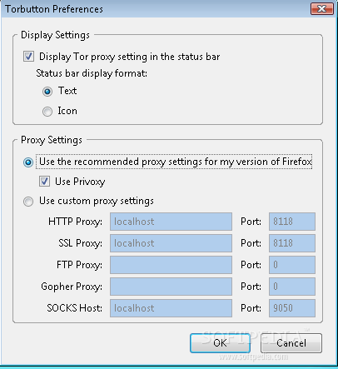Cancel the Torbutton Preferences dialog
338x369 pixels.
[291, 343]
